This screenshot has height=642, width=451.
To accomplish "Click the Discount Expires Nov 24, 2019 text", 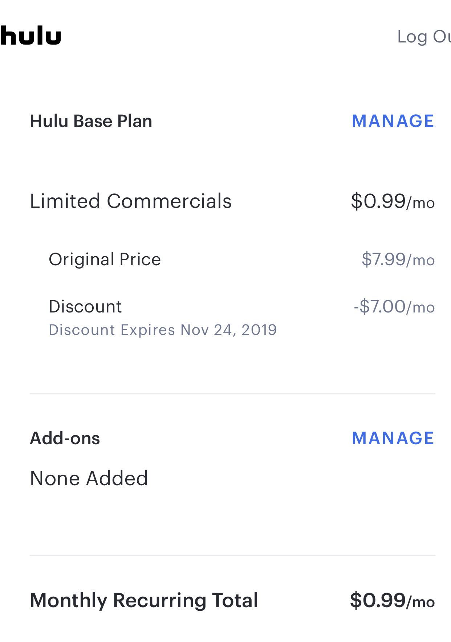I will pyautogui.click(x=163, y=330).
